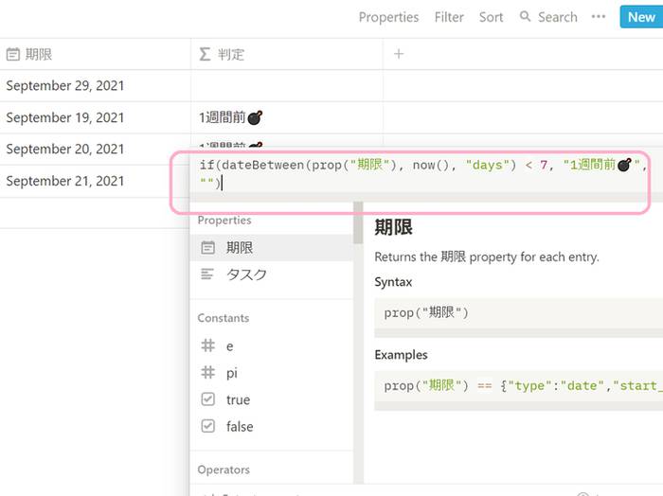This screenshot has height=496, width=663.
Task: Click the Constants section label
Action: click(224, 318)
